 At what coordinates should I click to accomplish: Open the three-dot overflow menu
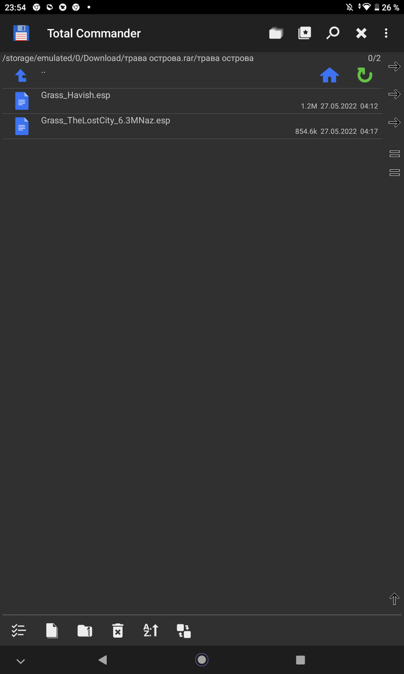point(386,33)
